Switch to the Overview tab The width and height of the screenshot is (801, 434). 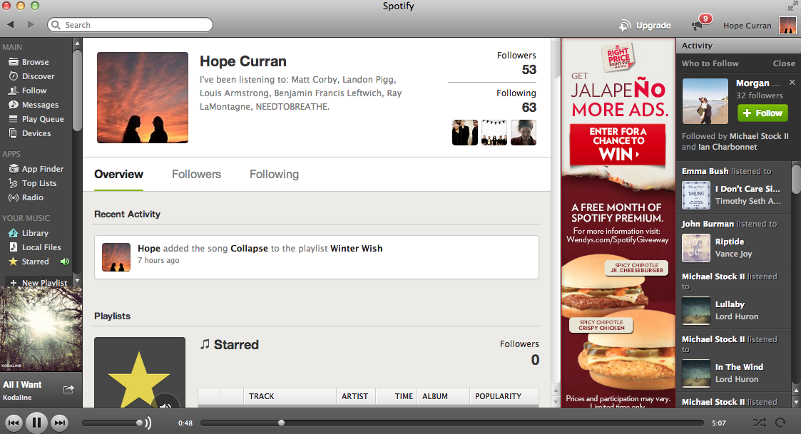click(x=118, y=175)
